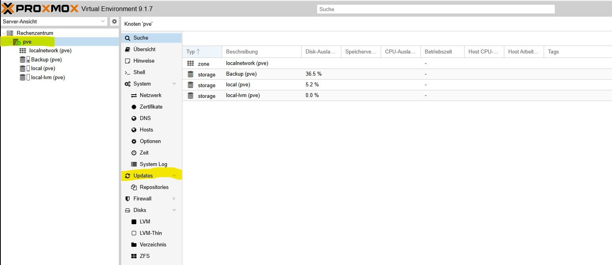Open the Disks section
Image resolution: width=612 pixels, height=265 pixels.
coord(151,210)
